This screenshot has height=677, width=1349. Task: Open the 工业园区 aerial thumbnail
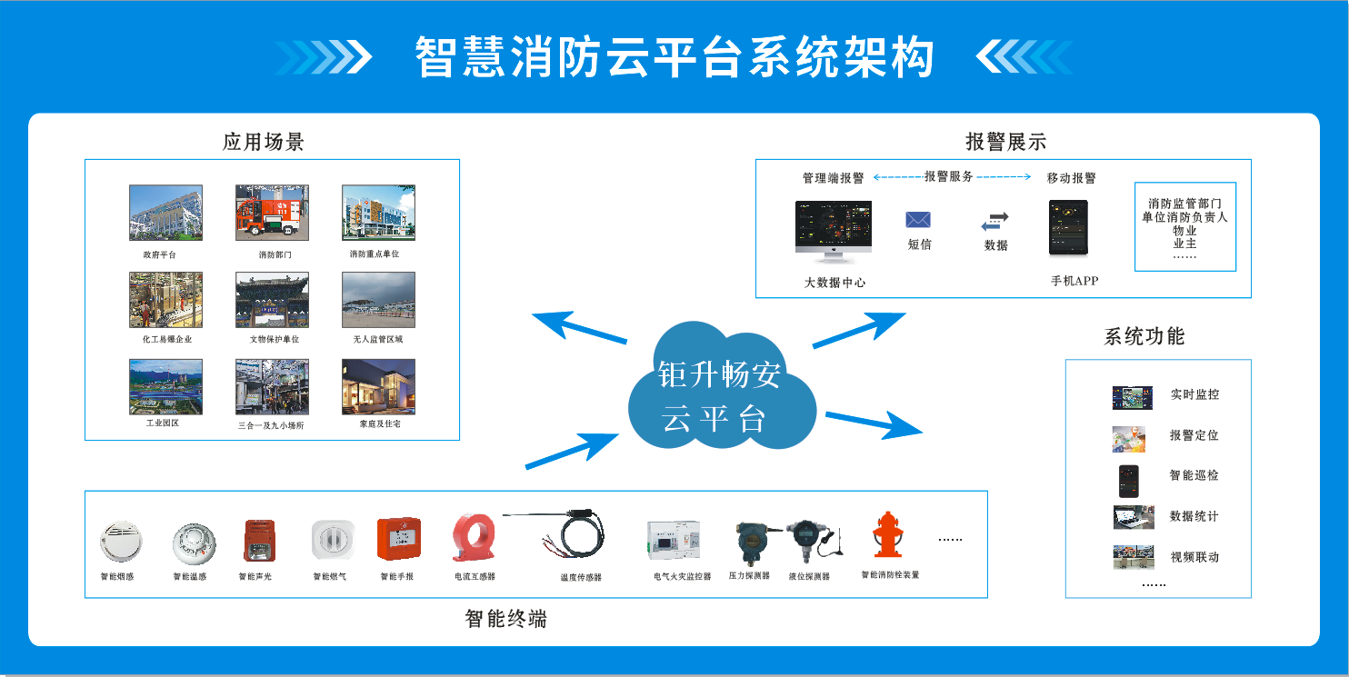tap(165, 387)
